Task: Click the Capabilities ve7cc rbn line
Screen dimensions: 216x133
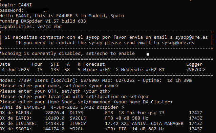Action: (31, 27)
